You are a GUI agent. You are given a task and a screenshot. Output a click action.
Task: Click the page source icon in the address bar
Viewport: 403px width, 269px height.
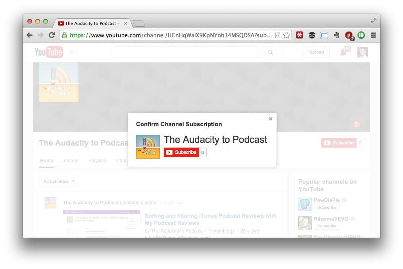[x=278, y=35]
